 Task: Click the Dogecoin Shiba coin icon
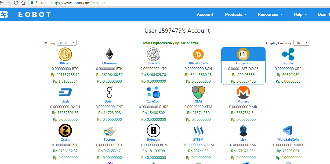243,54
